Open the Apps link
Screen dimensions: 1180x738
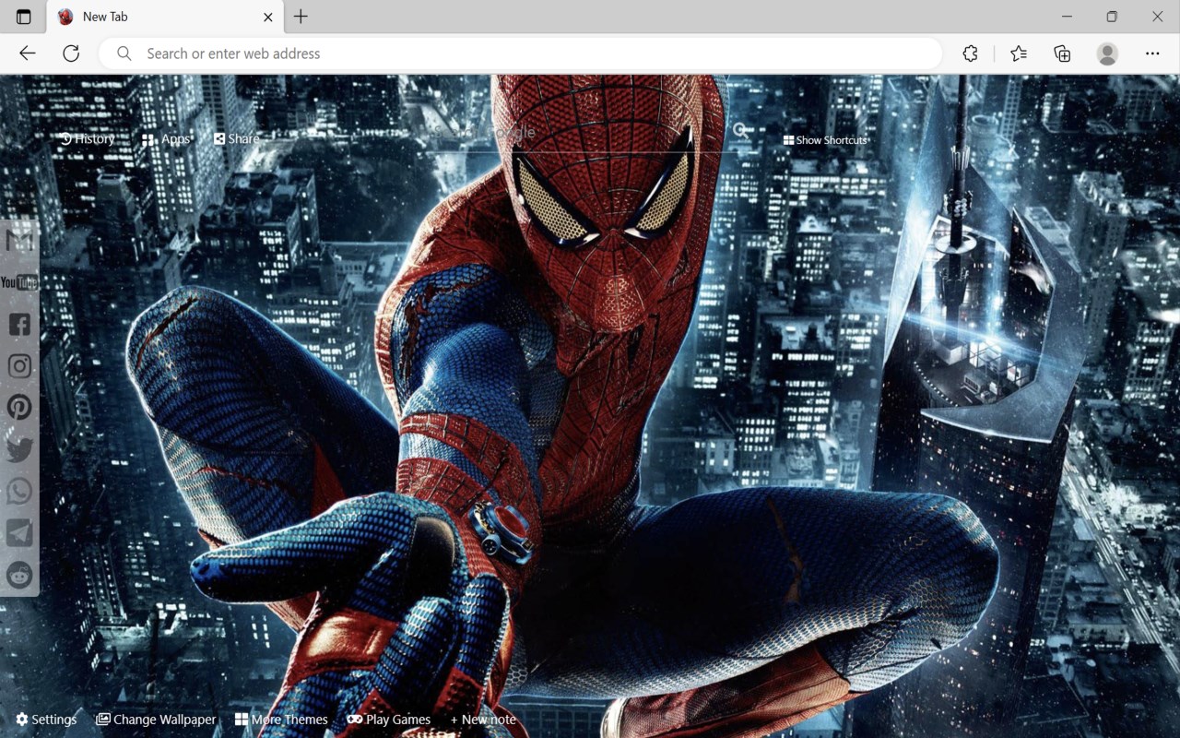[x=166, y=139]
